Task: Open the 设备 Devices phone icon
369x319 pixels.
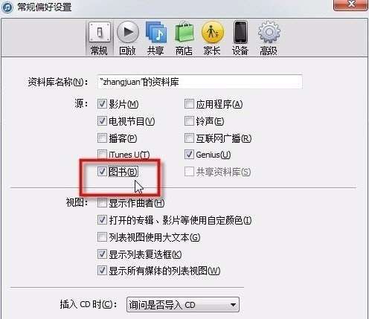Action: 240,32
